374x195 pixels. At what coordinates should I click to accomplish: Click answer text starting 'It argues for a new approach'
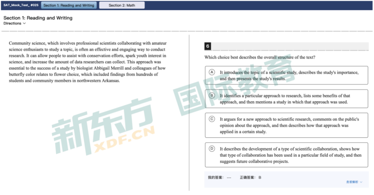tap(289, 125)
